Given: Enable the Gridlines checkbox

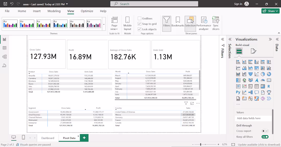Looking at the screenshot, I should click(139, 18).
